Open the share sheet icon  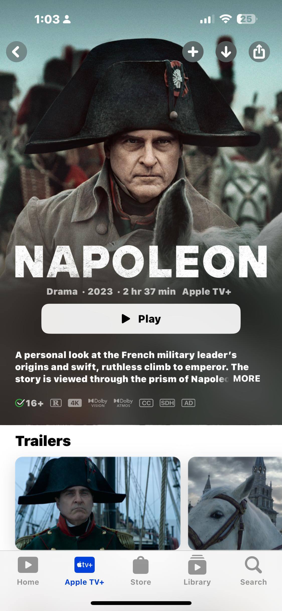(259, 52)
